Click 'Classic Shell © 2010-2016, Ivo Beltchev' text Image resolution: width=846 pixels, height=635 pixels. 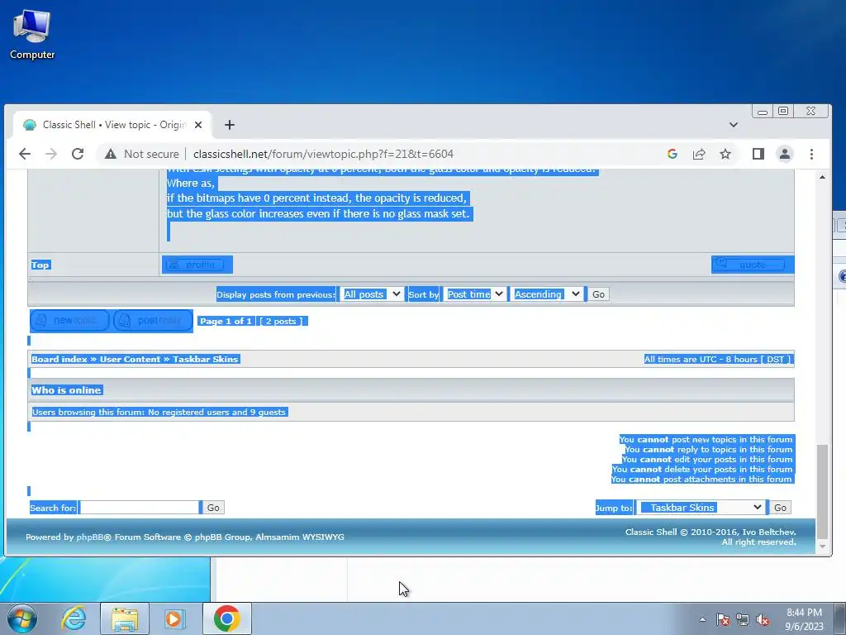tap(711, 532)
